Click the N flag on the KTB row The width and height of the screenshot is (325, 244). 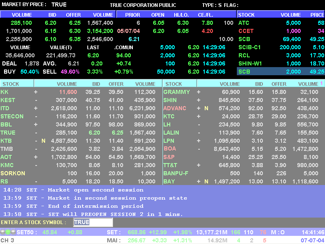[x=43, y=141]
